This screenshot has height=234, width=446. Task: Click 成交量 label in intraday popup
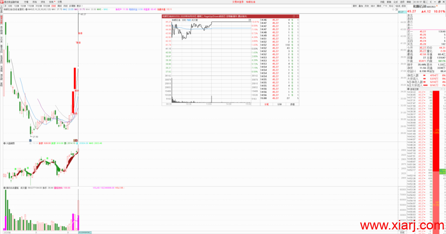195,20
